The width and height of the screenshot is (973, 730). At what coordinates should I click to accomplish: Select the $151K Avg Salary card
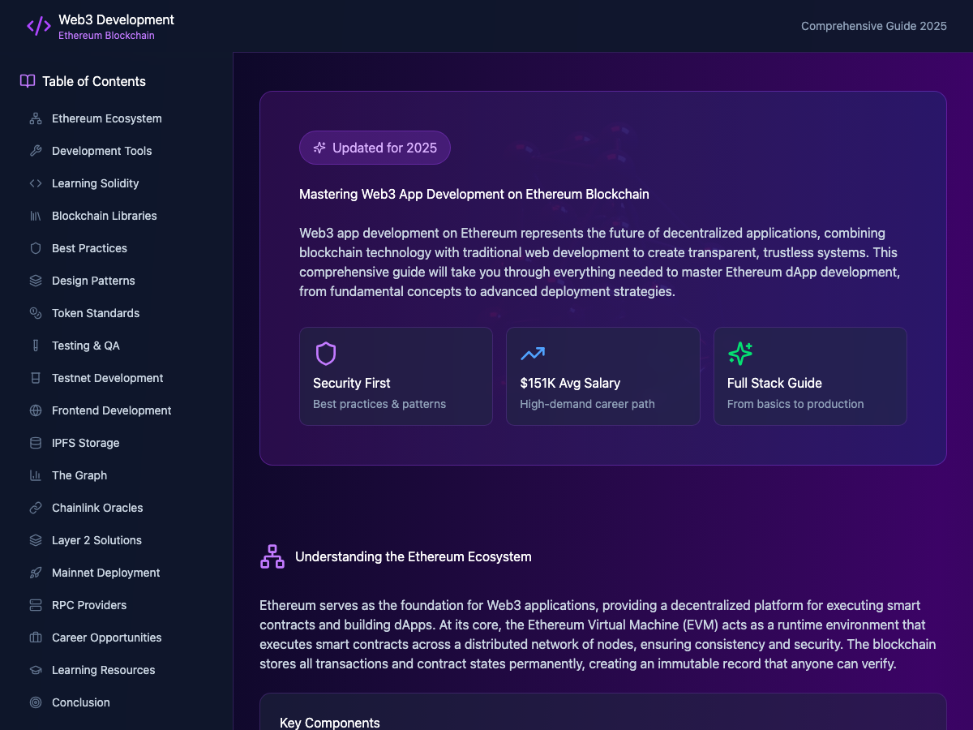[x=603, y=376]
